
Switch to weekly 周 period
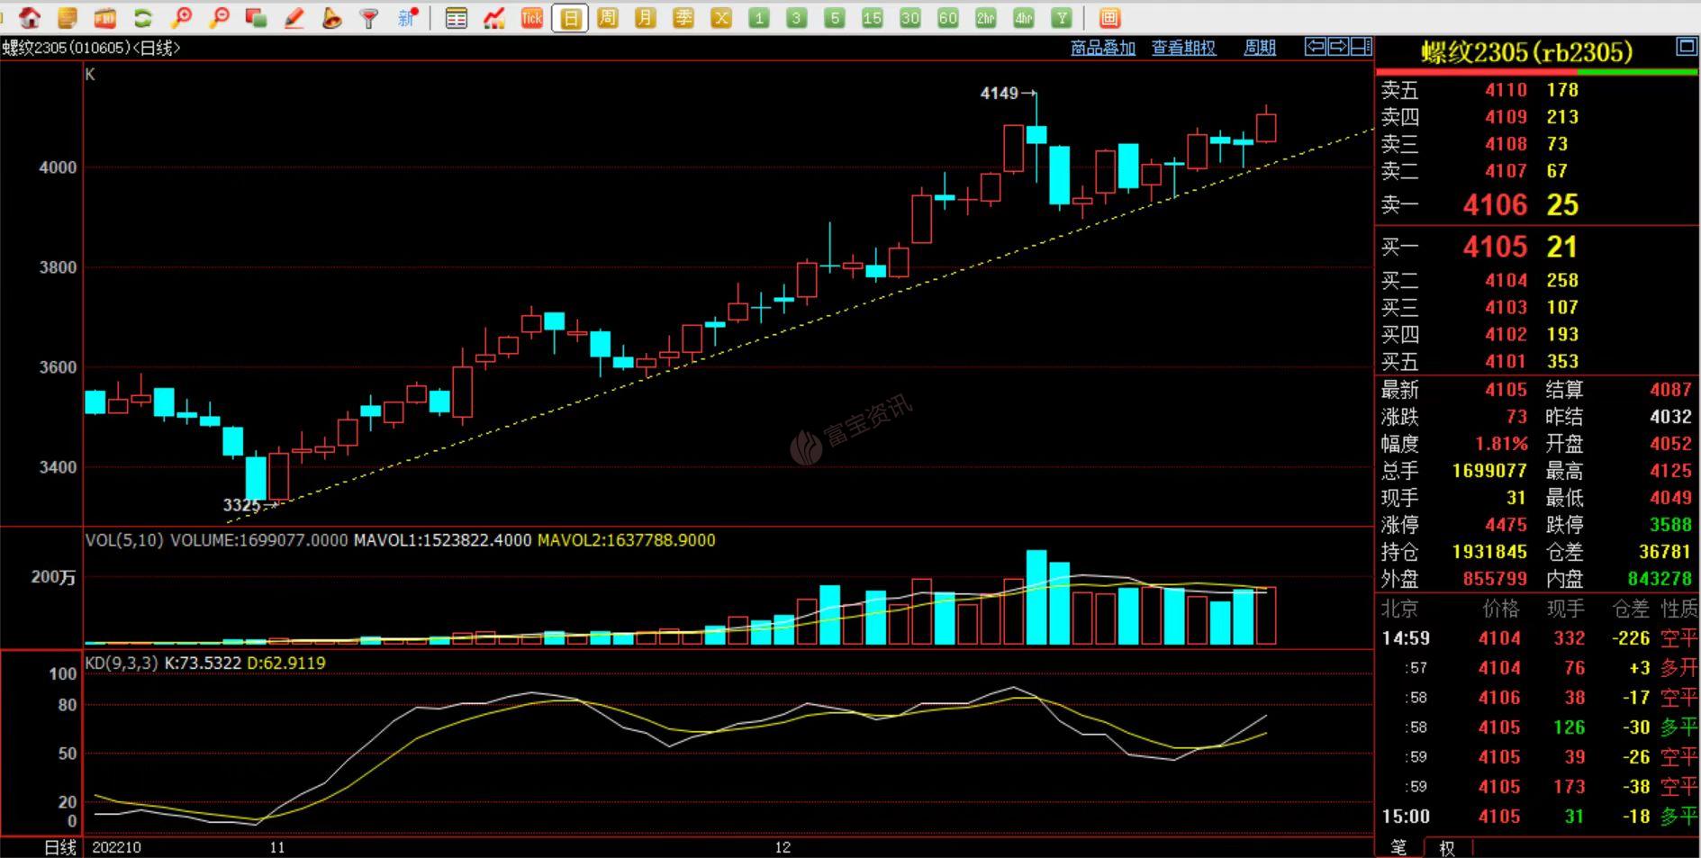point(608,17)
